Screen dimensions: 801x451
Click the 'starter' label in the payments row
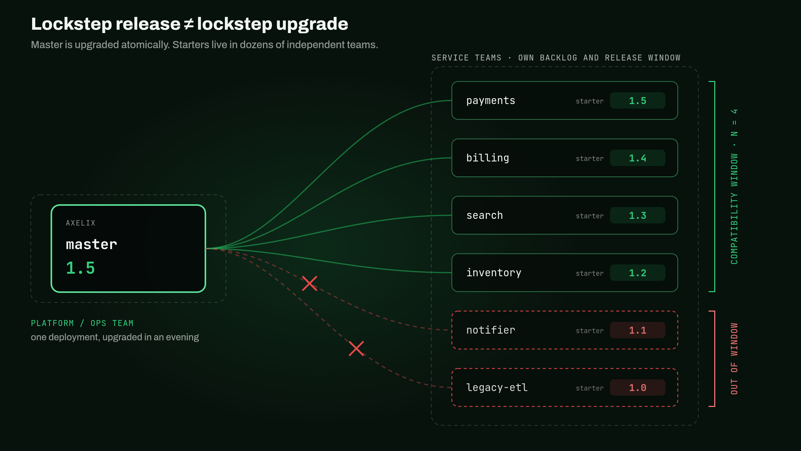(589, 101)
